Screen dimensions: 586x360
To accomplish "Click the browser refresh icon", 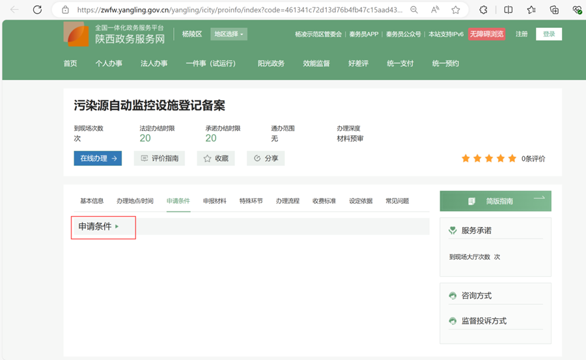I will coord(37,10).
